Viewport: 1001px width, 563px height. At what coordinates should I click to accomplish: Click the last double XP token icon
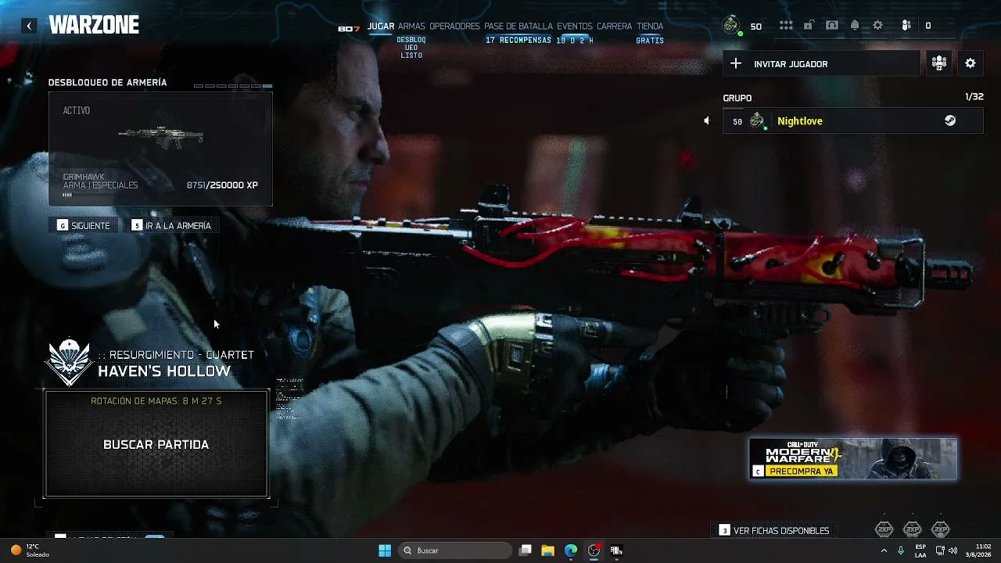[x=941, y=530]
